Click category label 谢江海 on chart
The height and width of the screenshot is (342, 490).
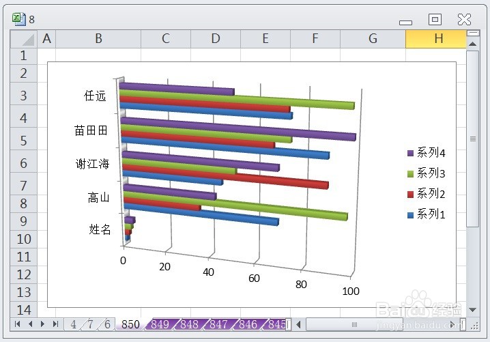(93, 164)
